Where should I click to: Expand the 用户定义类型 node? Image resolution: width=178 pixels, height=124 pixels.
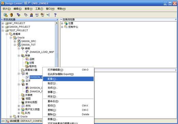pos(19,109)
